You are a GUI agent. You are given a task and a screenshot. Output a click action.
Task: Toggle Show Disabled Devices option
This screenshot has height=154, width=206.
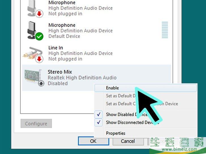point(145,115)
